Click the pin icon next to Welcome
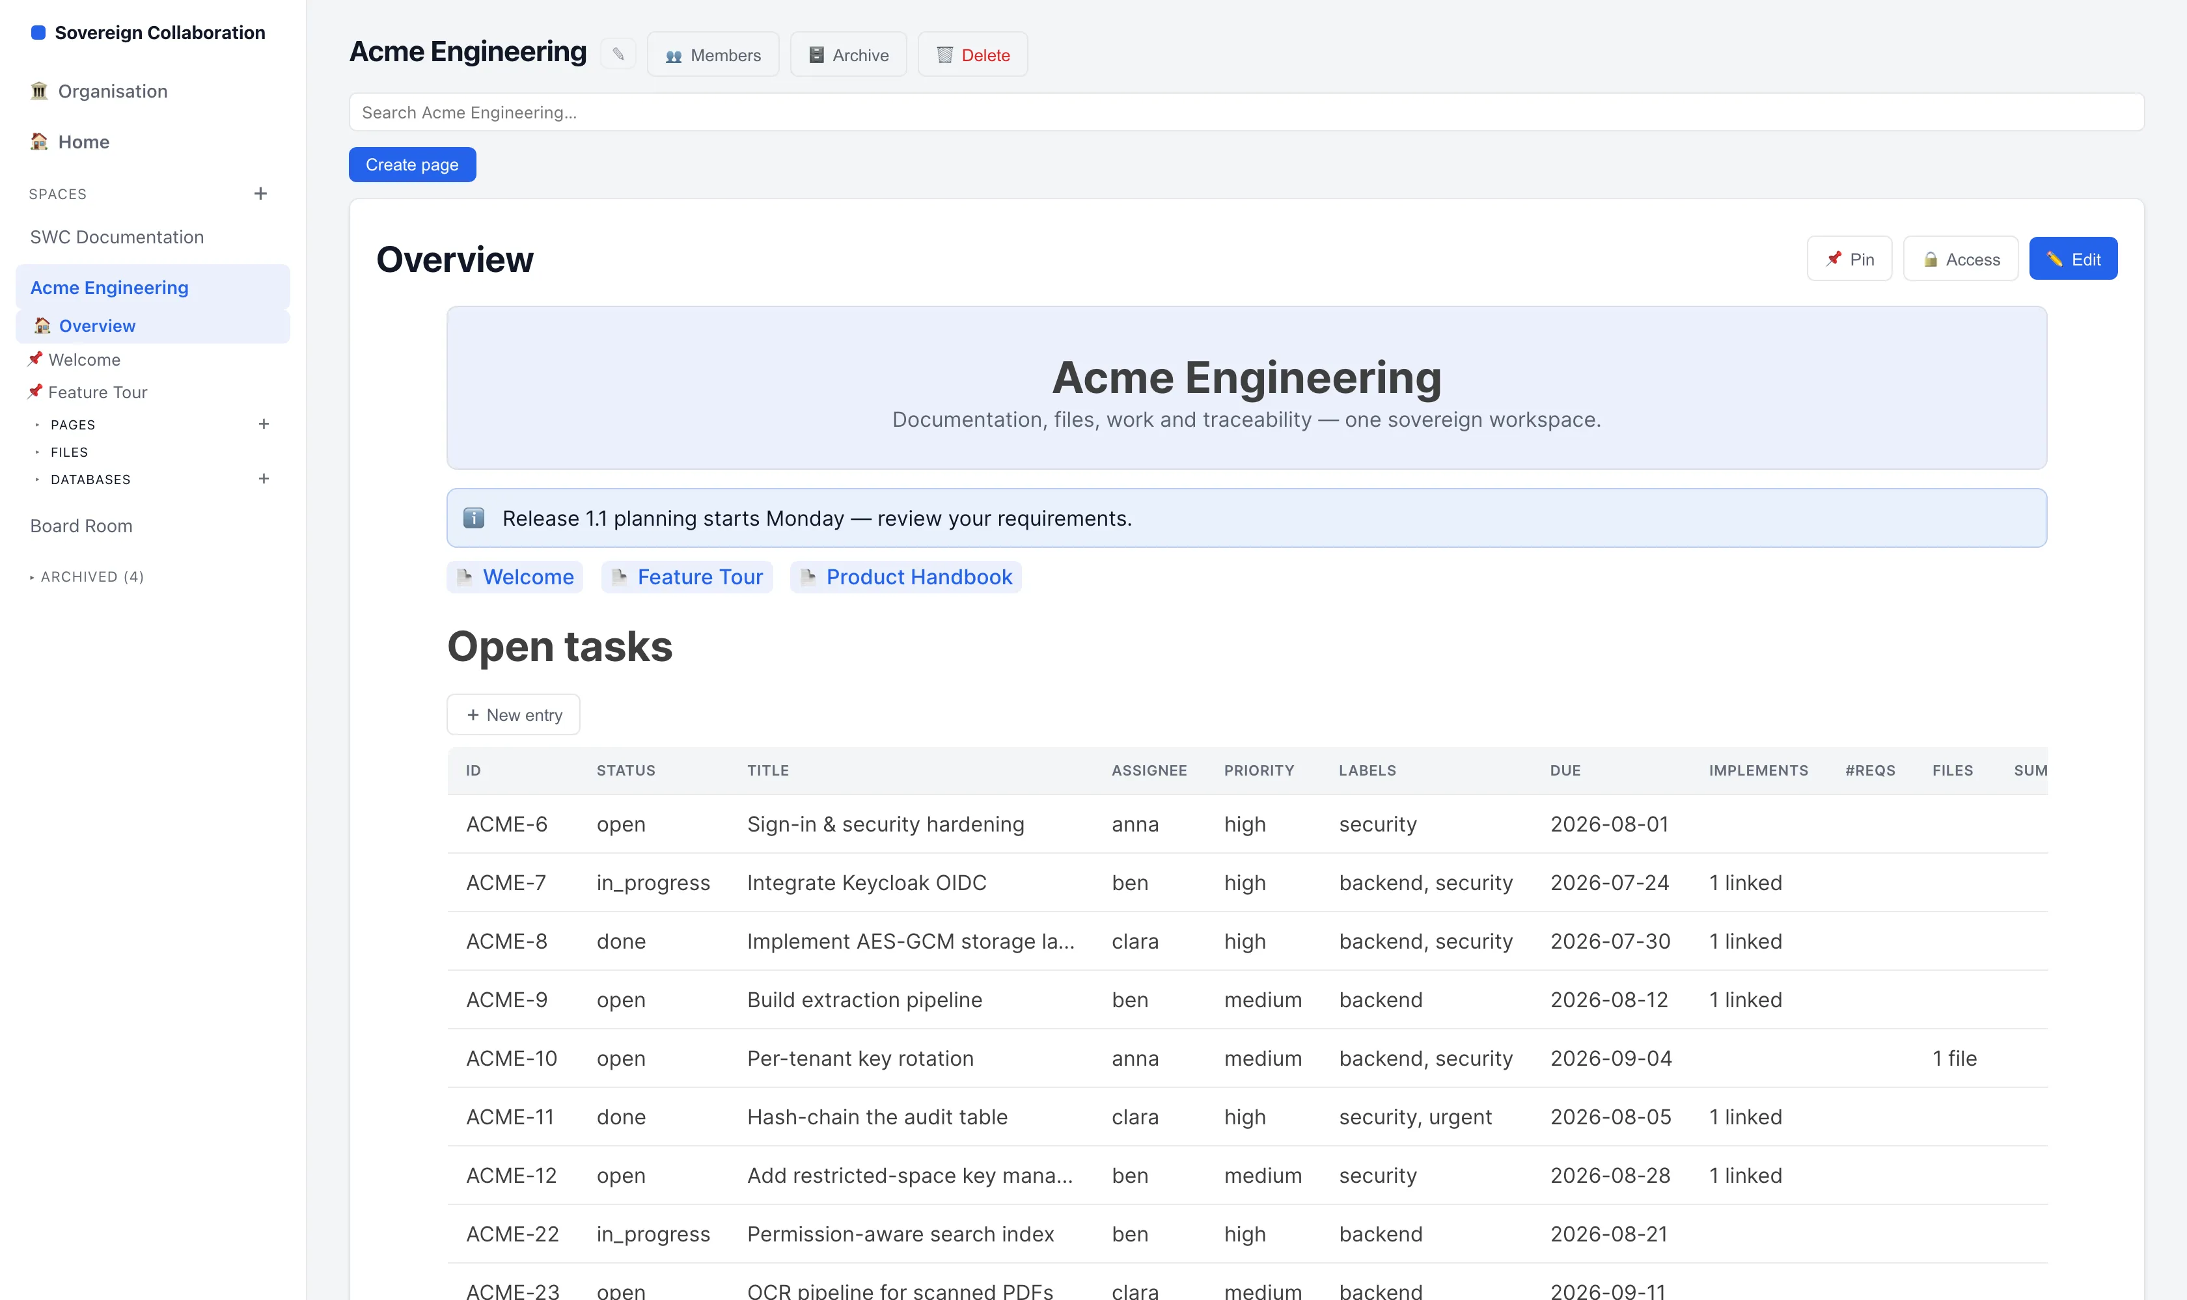Viewport: 2187px width, 1300px height. click(35, 359)
